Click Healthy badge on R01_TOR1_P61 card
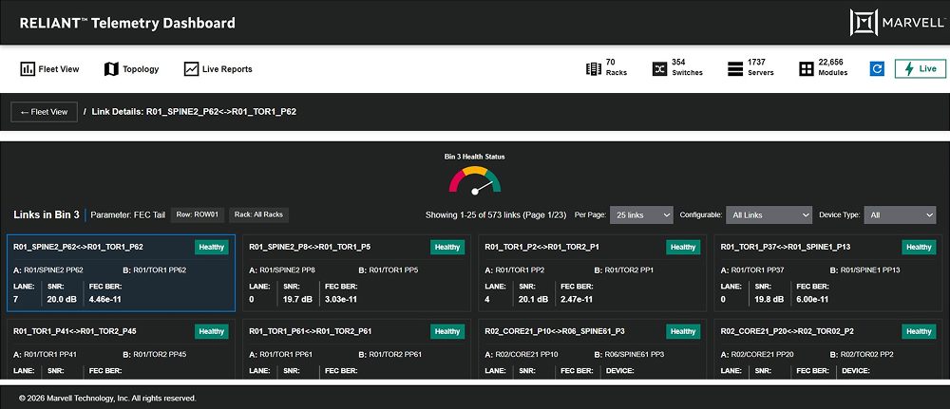 (x=447, y=331)
